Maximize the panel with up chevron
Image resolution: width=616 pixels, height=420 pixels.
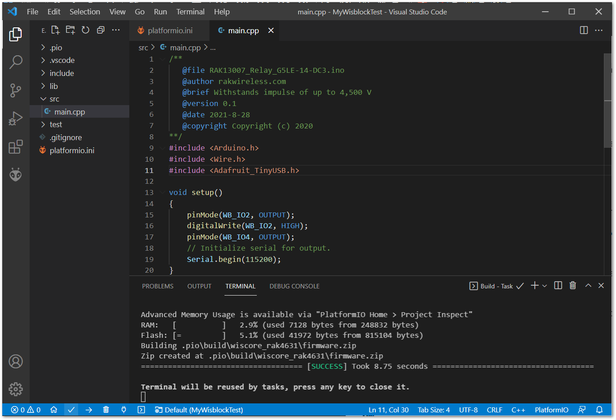(588, 286)
